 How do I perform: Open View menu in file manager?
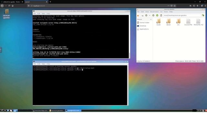point(147,12)
